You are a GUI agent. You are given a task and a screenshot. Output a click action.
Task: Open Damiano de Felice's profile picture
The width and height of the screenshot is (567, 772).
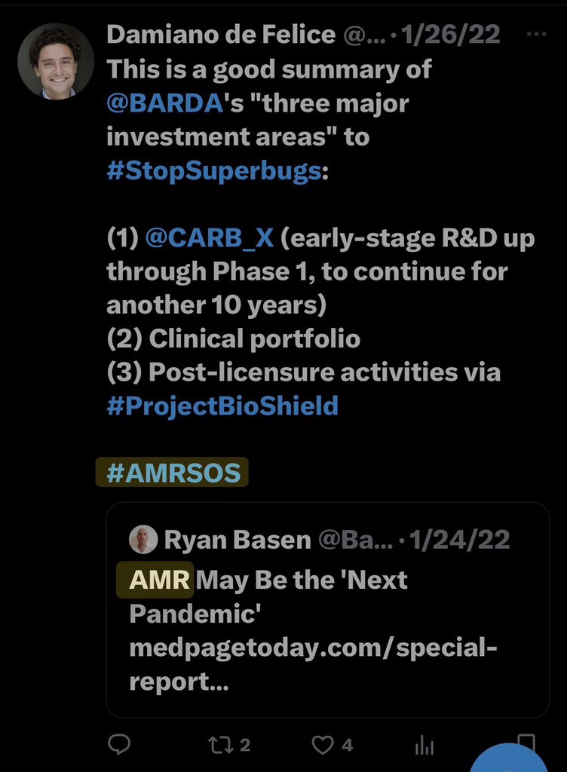click(x=56, y=62)
